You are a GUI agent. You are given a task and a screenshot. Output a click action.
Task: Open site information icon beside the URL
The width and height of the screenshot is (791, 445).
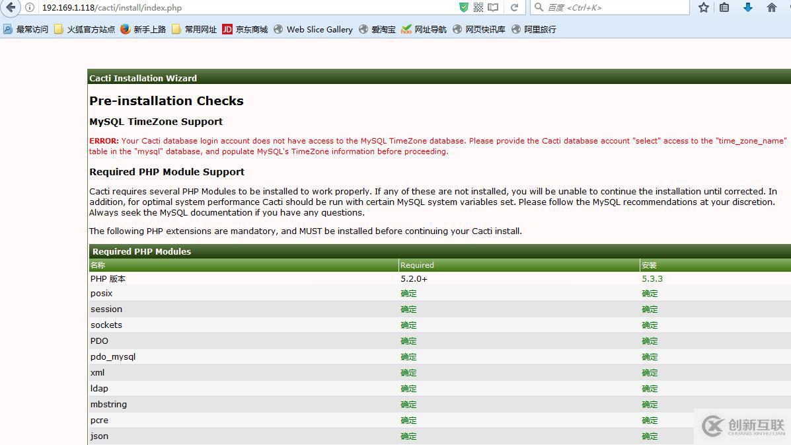pyautogui.click(x=30, y=7)
